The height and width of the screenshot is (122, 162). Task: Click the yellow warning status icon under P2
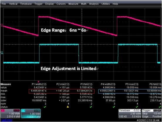(68, 107)
